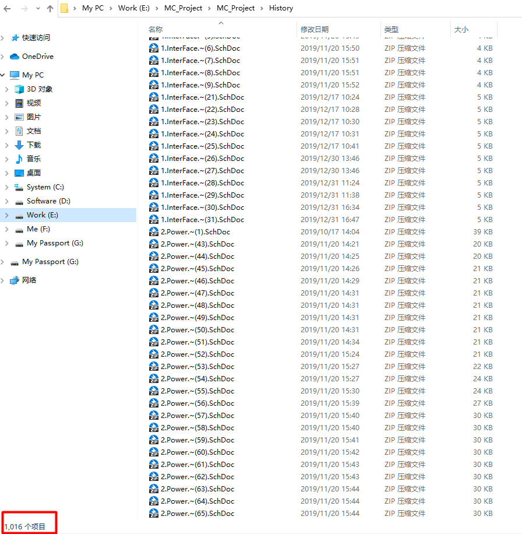Select Work (E:) in the sidebar
This screenshot has width=522, height=534.
click(42, 215)
